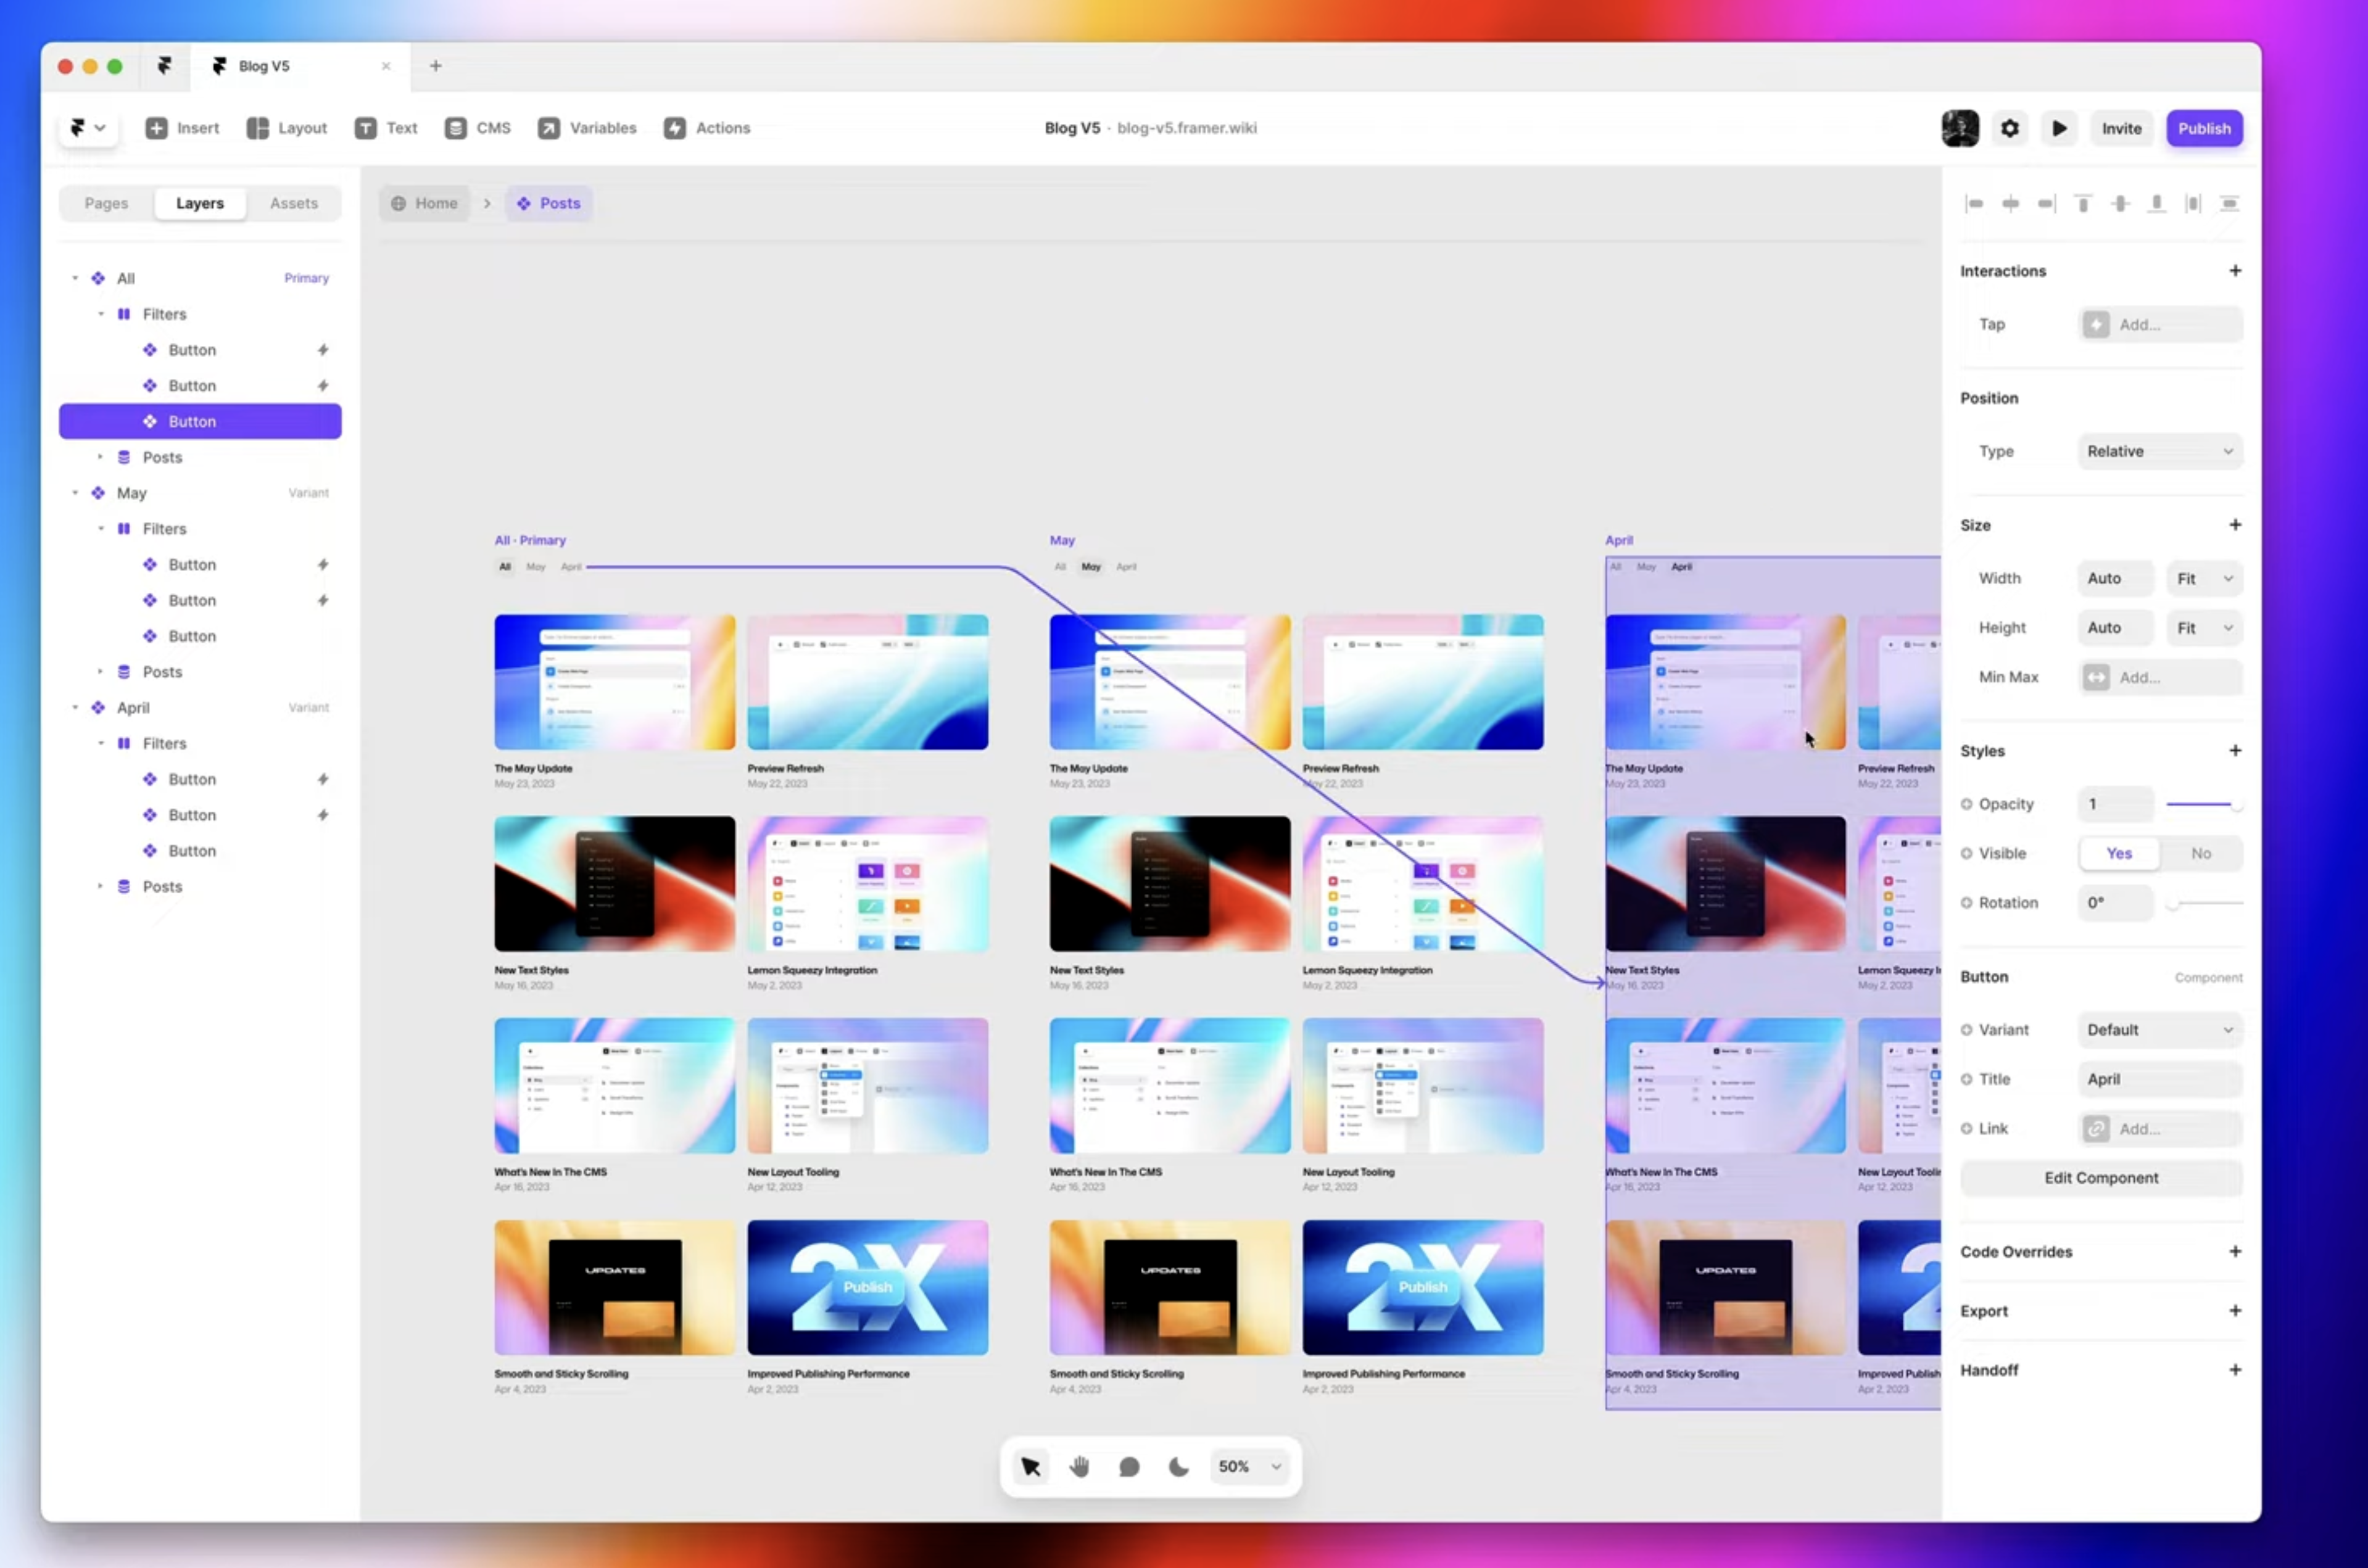Switch to the Pages tab
2368x1568 pixels.
[x=106, y=203]
